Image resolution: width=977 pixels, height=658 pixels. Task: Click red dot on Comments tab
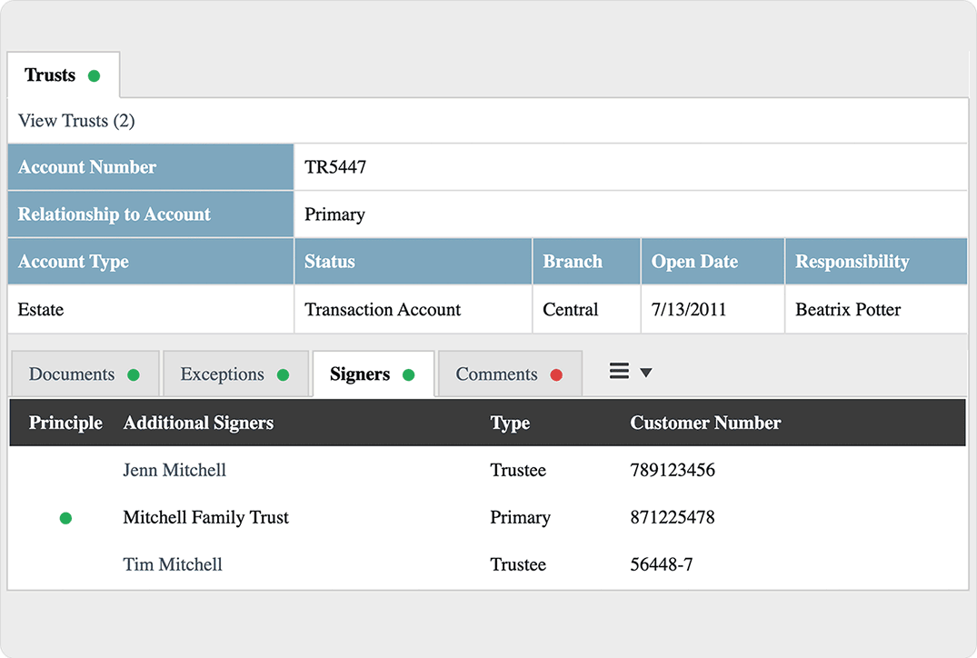[x=556, y=374]
